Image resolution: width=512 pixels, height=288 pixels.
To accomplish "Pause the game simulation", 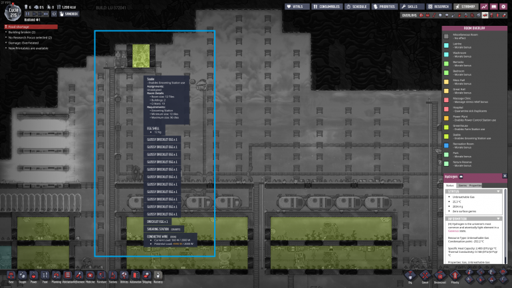I will pos(28,14).
